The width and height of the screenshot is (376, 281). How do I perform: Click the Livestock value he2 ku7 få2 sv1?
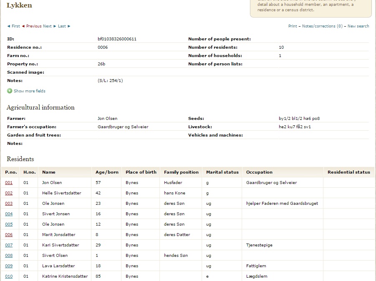pyautogui.click(x=295, y=127)
